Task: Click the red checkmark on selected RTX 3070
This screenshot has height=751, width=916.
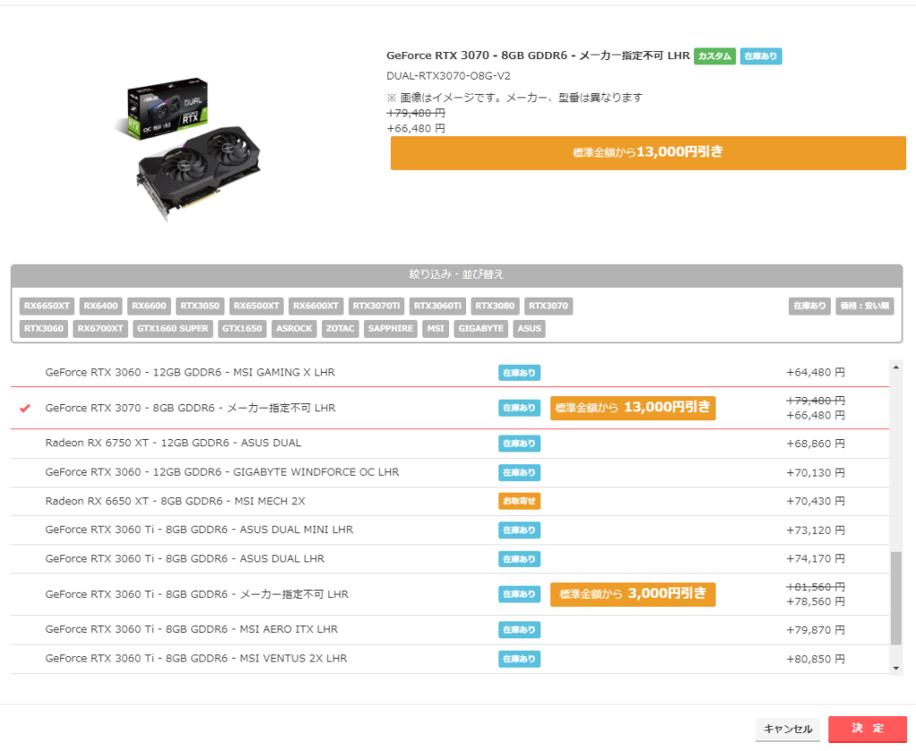Action: 25,409
